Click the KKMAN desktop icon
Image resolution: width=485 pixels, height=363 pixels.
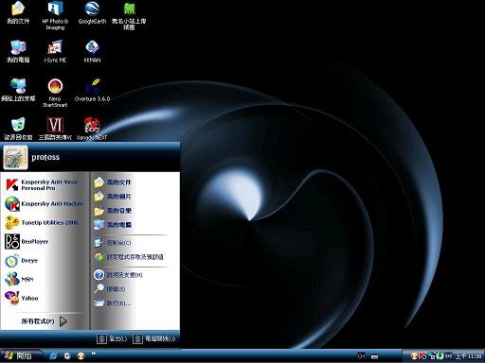92,51
